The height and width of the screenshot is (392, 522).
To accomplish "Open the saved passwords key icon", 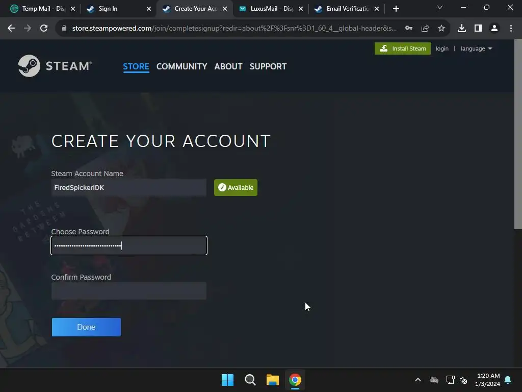I will [x=409, y=29].
